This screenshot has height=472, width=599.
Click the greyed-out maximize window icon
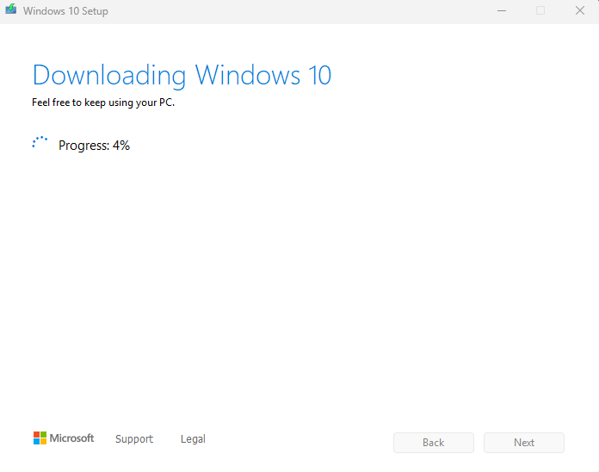(x=540, y=11)
